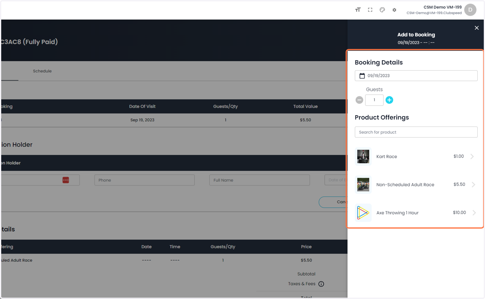Click Non-Scheduled Adult Race thumbnail

tap(363, 185)
